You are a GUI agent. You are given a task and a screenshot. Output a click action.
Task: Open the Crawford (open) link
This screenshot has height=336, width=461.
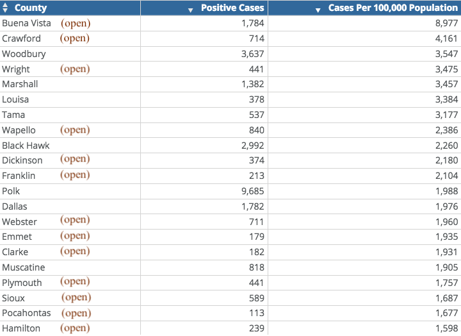(x=75, y=38)
